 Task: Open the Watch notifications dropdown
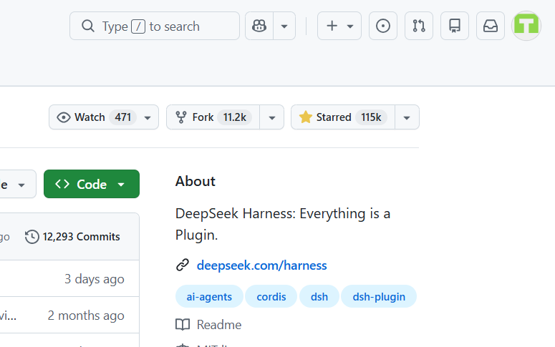104,117
